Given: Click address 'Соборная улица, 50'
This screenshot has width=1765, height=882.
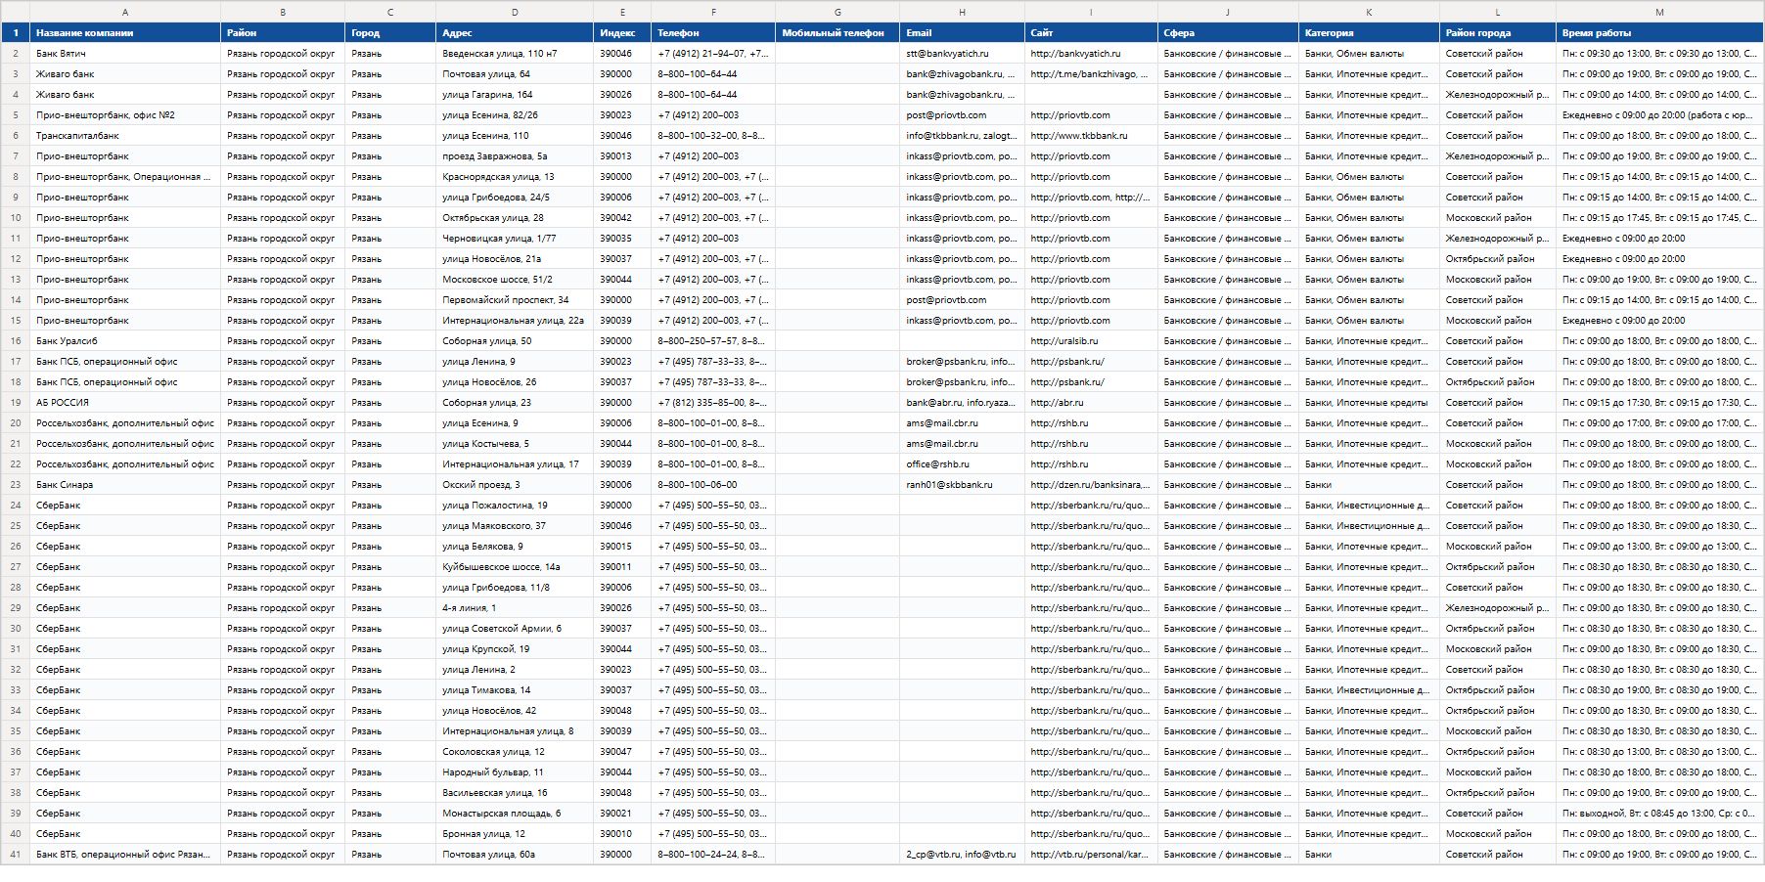Looking at the screenshot, I should 515,340.
